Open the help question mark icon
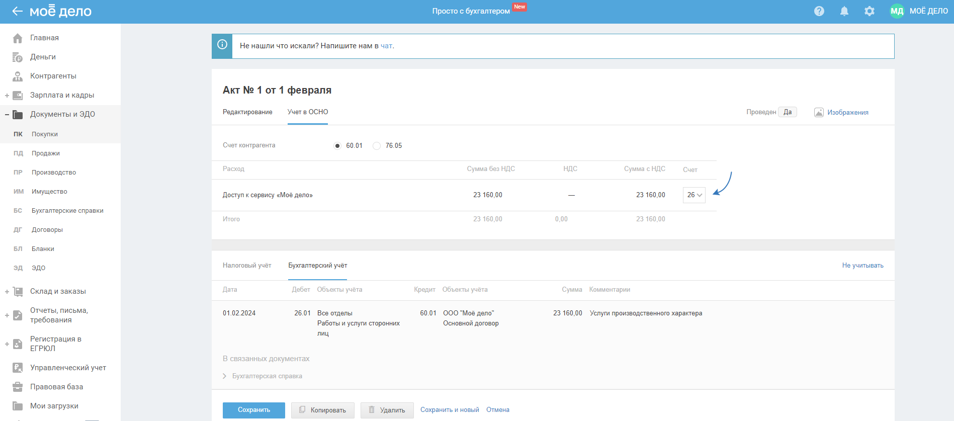This screenshot has height=421, width=954. click(x=819, y=11)
